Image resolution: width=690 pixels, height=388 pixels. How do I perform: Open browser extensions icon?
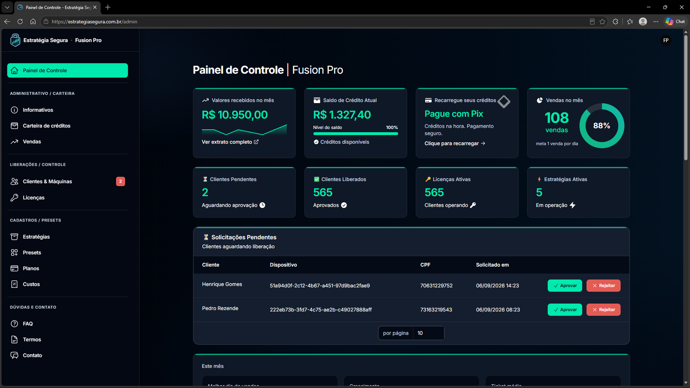pyautogui.click(x=615, y=22)
